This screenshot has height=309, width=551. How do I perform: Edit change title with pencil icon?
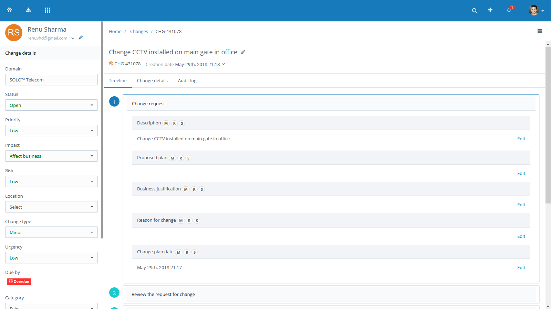[x=243, y=52]
